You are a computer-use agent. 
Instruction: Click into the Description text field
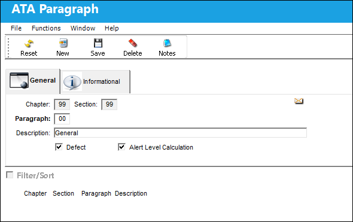click(x=180, y=133)
